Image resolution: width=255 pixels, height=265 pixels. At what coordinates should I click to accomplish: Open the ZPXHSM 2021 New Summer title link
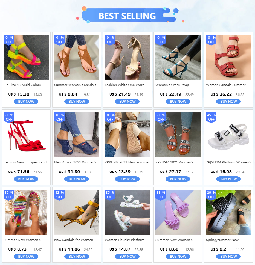tap(127, 162)
